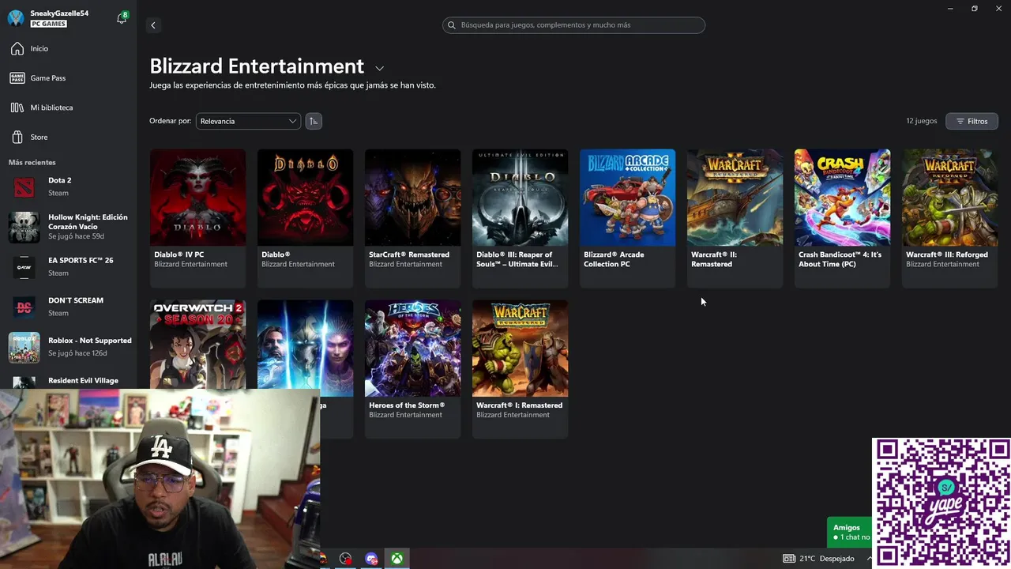The height and width of the screenshot is (569, 1011).
Task: Open Blizzard Arcade Collection PC cover
Action: 627,198
